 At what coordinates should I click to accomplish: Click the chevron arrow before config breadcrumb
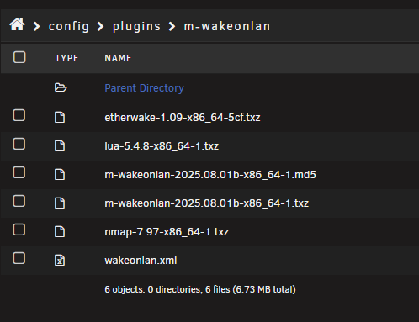pos(36,26)
